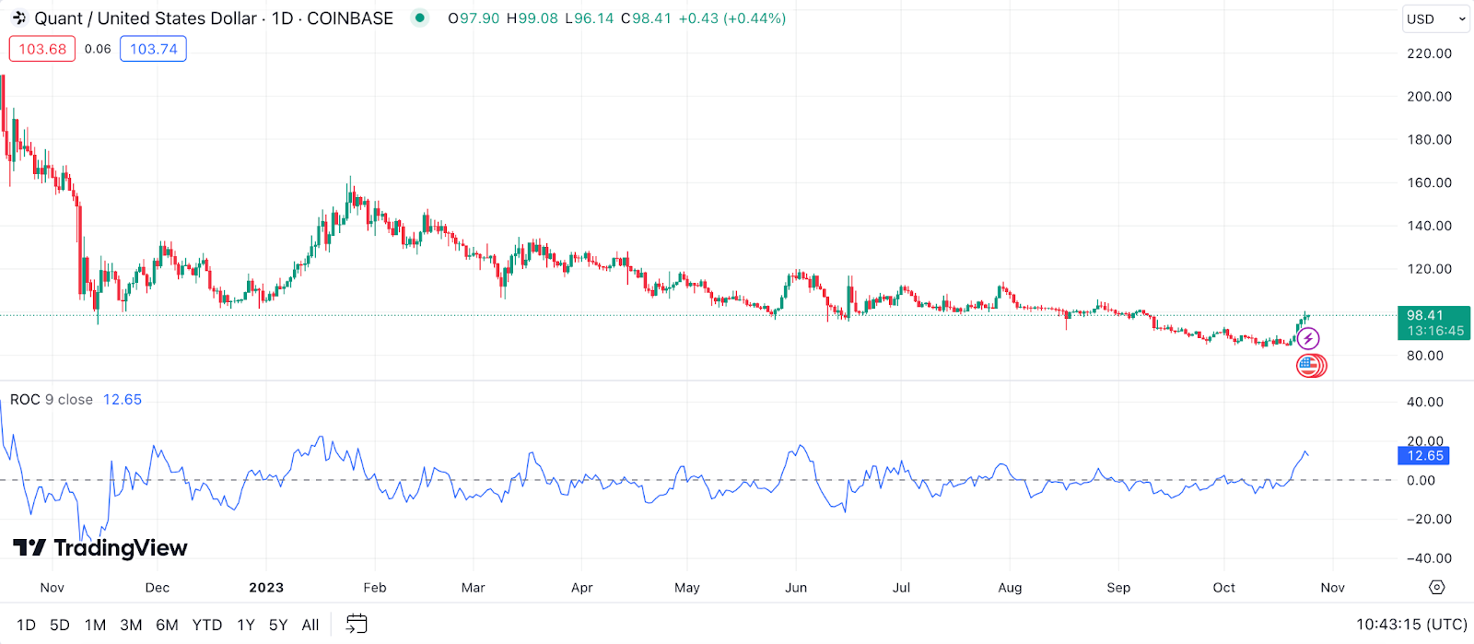
Task: Click the 80.00 price axis label
Action: pos(1425,356)
